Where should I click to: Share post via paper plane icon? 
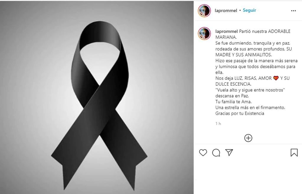tap(229, 152)
